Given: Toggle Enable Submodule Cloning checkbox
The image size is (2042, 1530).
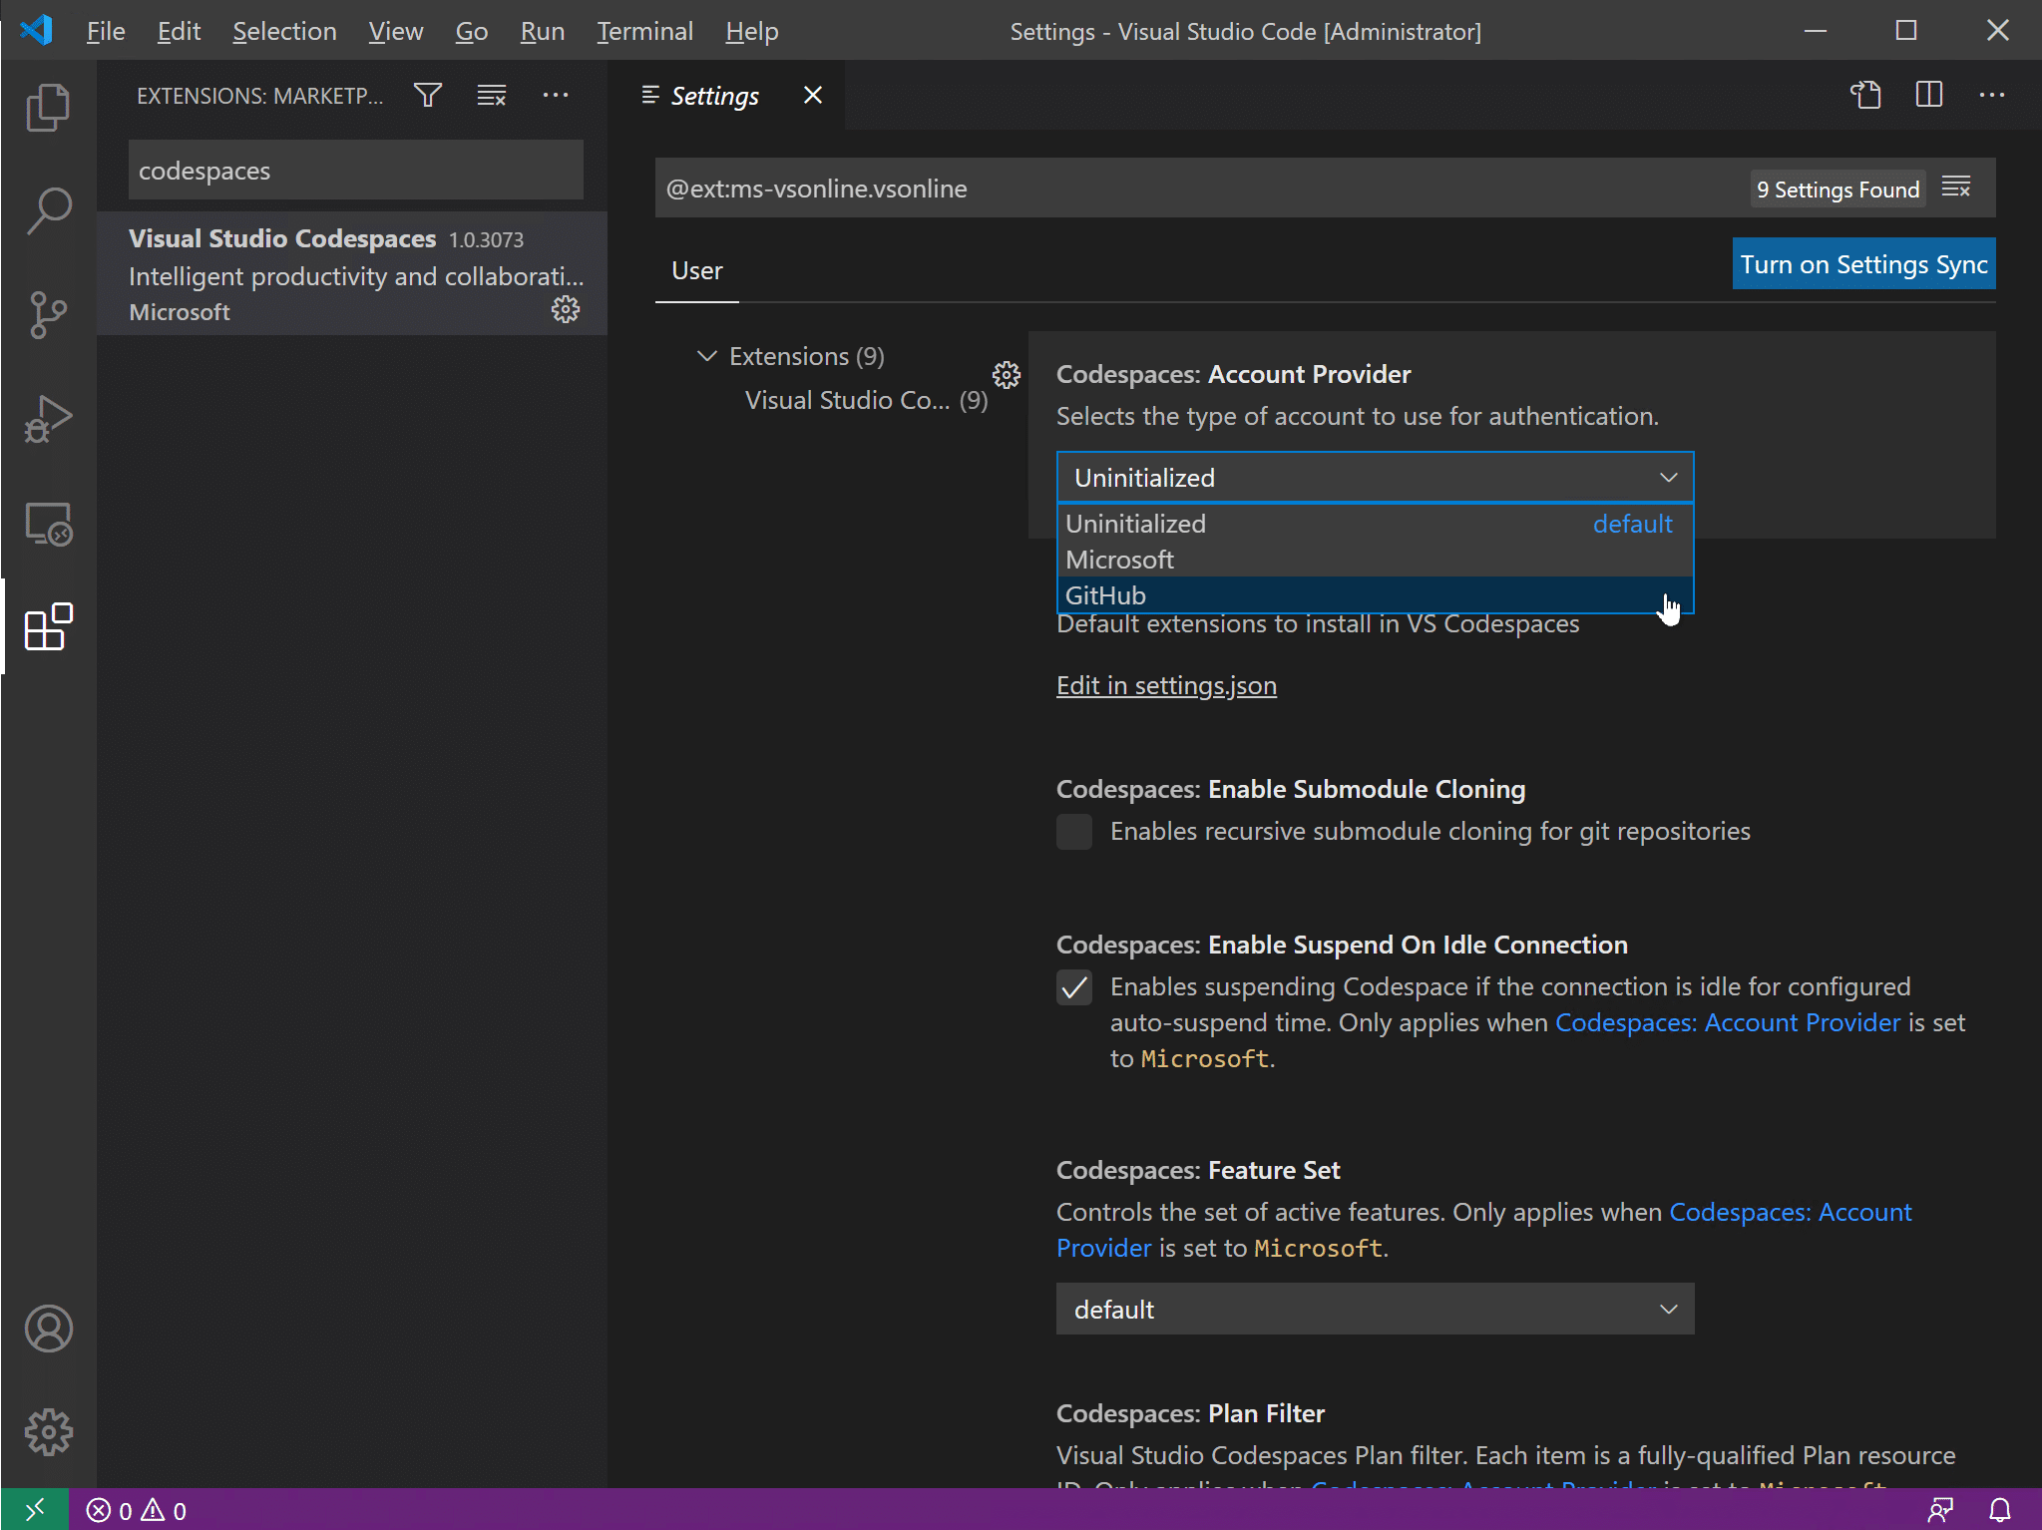Looking at the screenshot, I should pyautogui.click(x=1073, y=831).
